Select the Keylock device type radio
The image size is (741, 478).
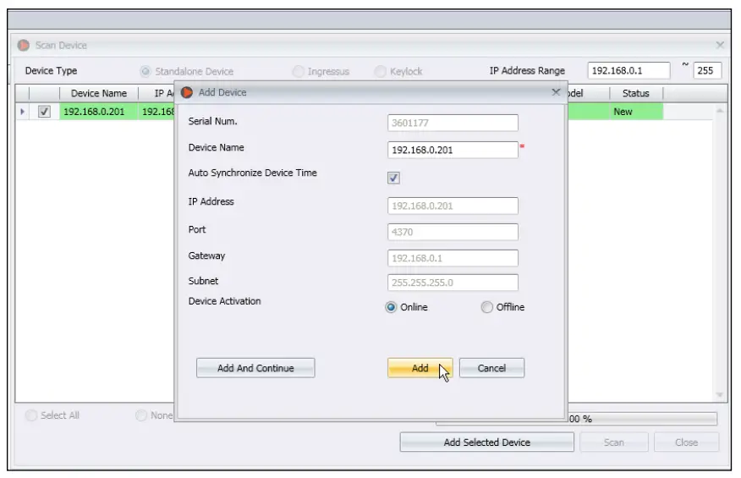(x=380, y=71)
